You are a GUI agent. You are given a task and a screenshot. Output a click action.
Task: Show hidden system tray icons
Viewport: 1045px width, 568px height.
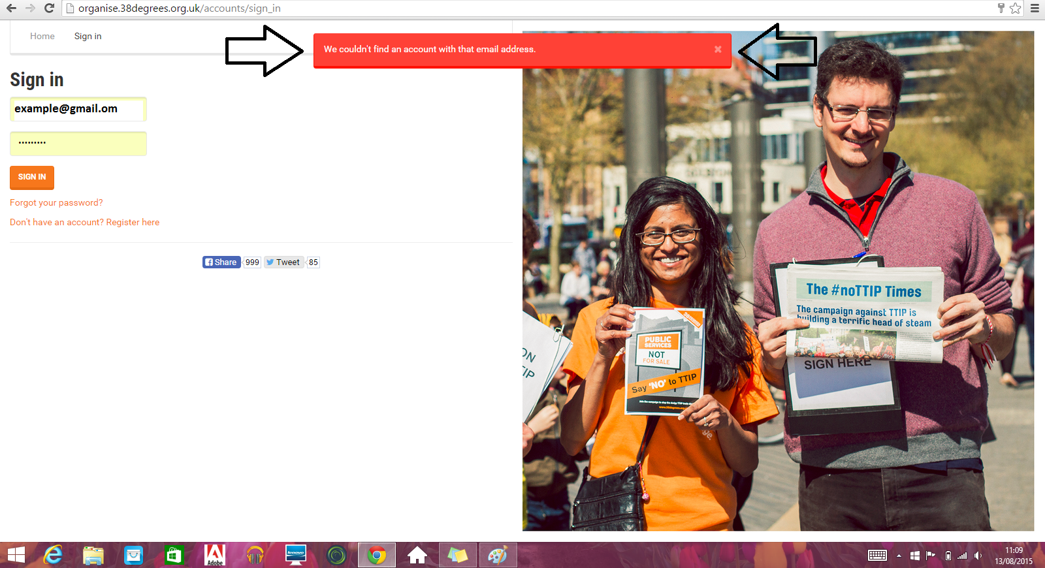click(899, 556)
